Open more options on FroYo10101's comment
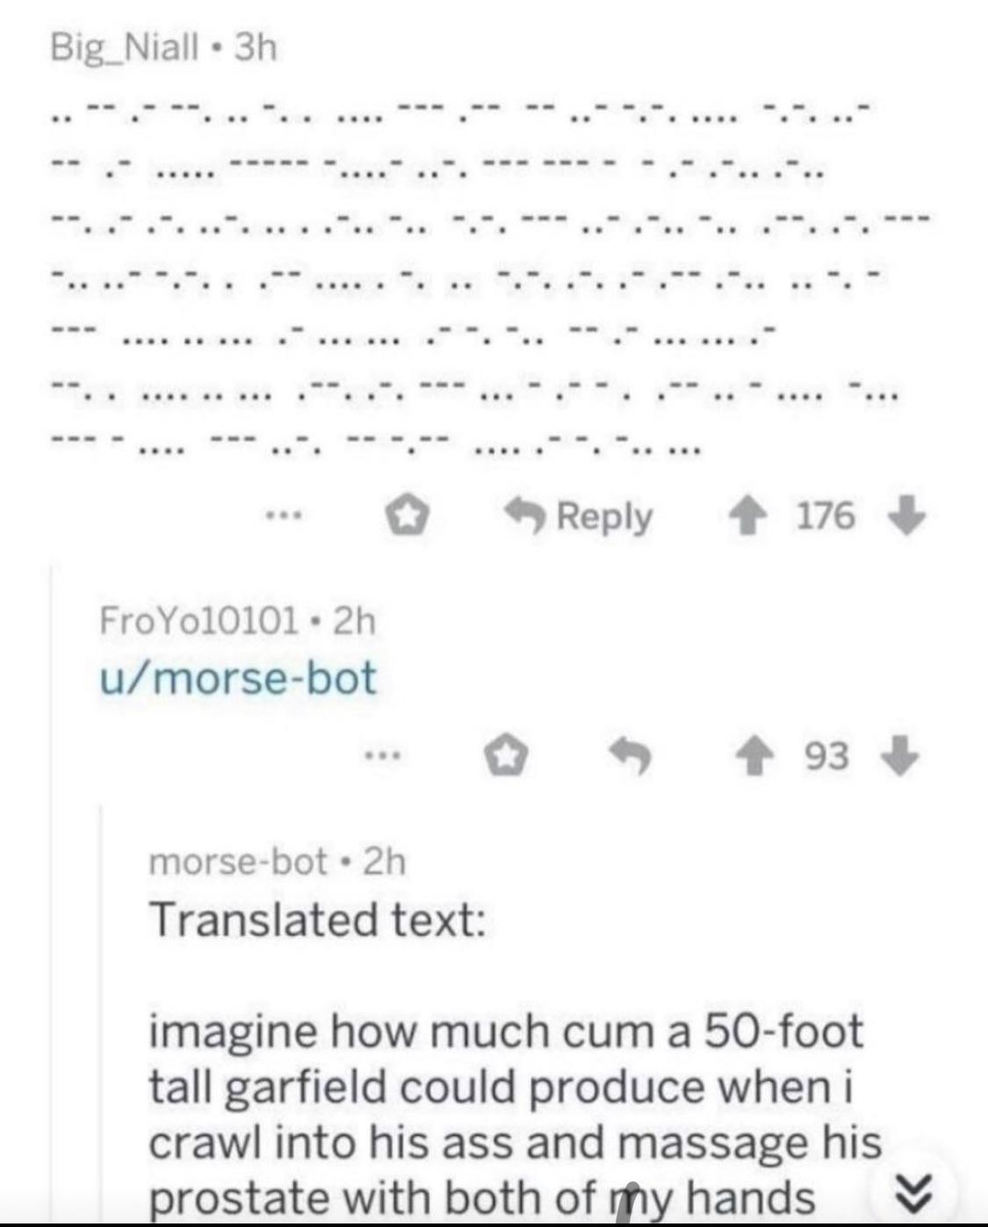The image size is (988, 1227). point(383,754)
